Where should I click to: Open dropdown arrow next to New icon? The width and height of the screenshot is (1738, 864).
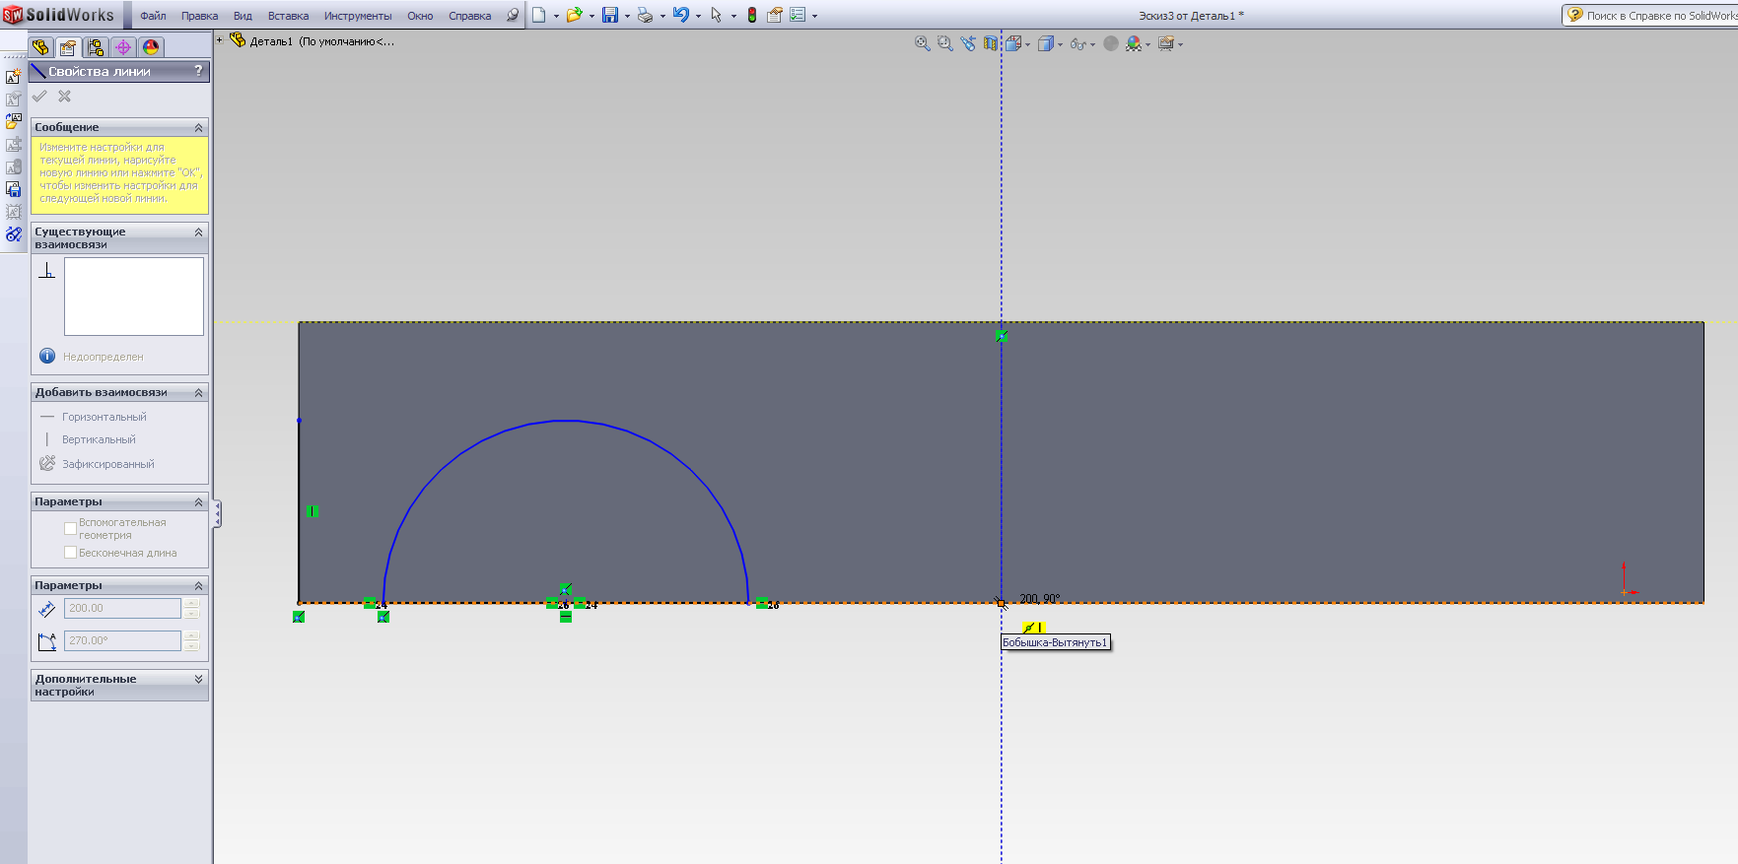556,16
